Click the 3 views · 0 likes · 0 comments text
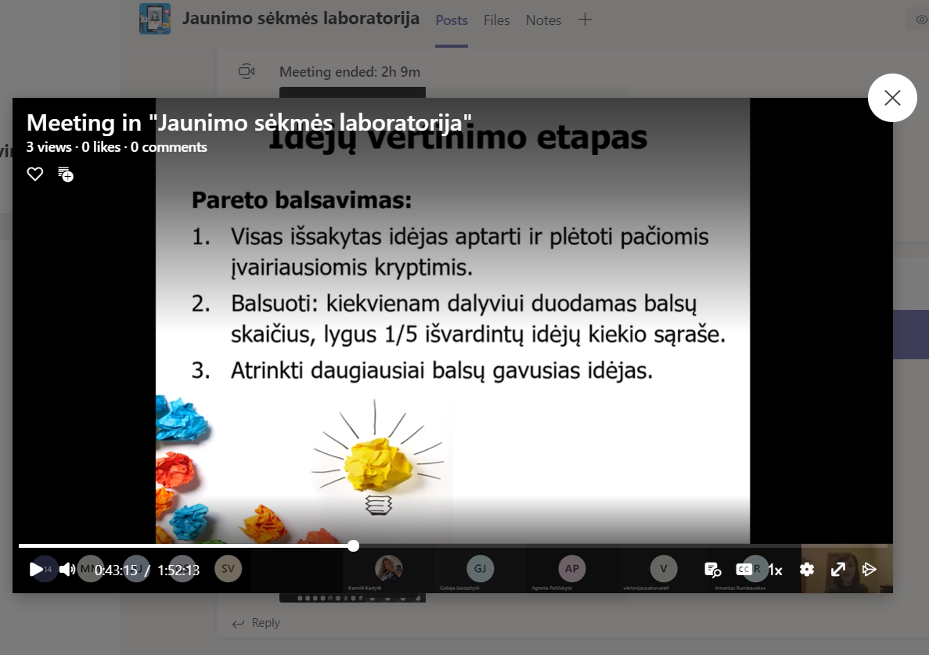 (x=116, y=147)
